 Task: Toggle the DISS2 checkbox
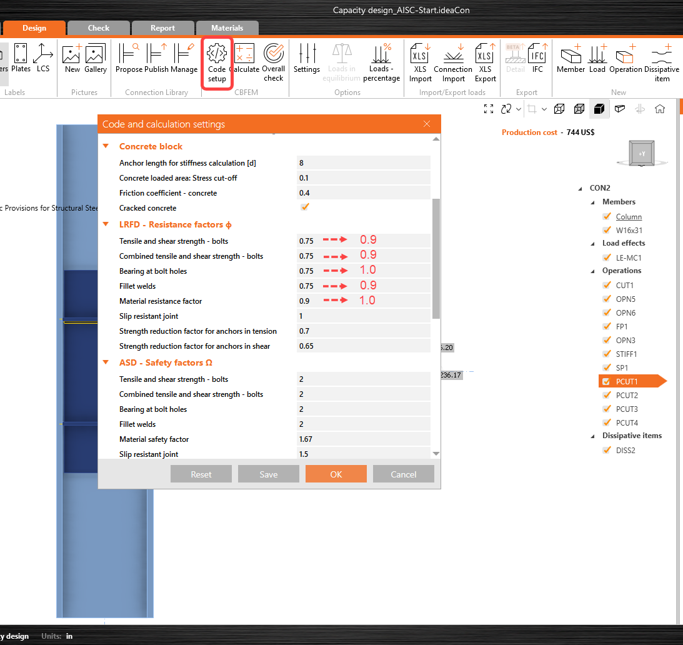tap(606, 450)
